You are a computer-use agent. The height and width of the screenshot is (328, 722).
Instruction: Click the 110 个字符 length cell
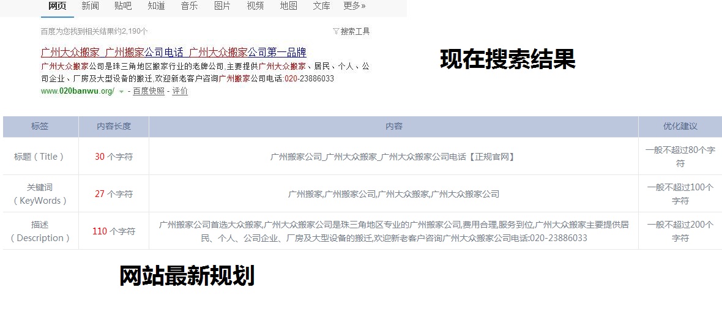pyautogui.click(x=114, y=231)
